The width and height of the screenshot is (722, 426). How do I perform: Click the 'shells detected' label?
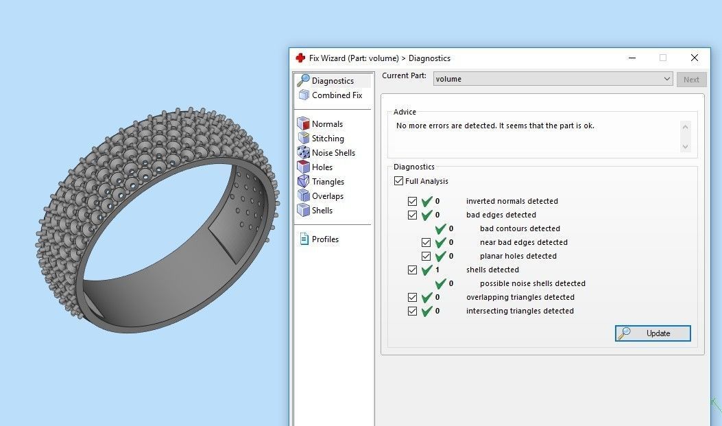click(492, 270)
